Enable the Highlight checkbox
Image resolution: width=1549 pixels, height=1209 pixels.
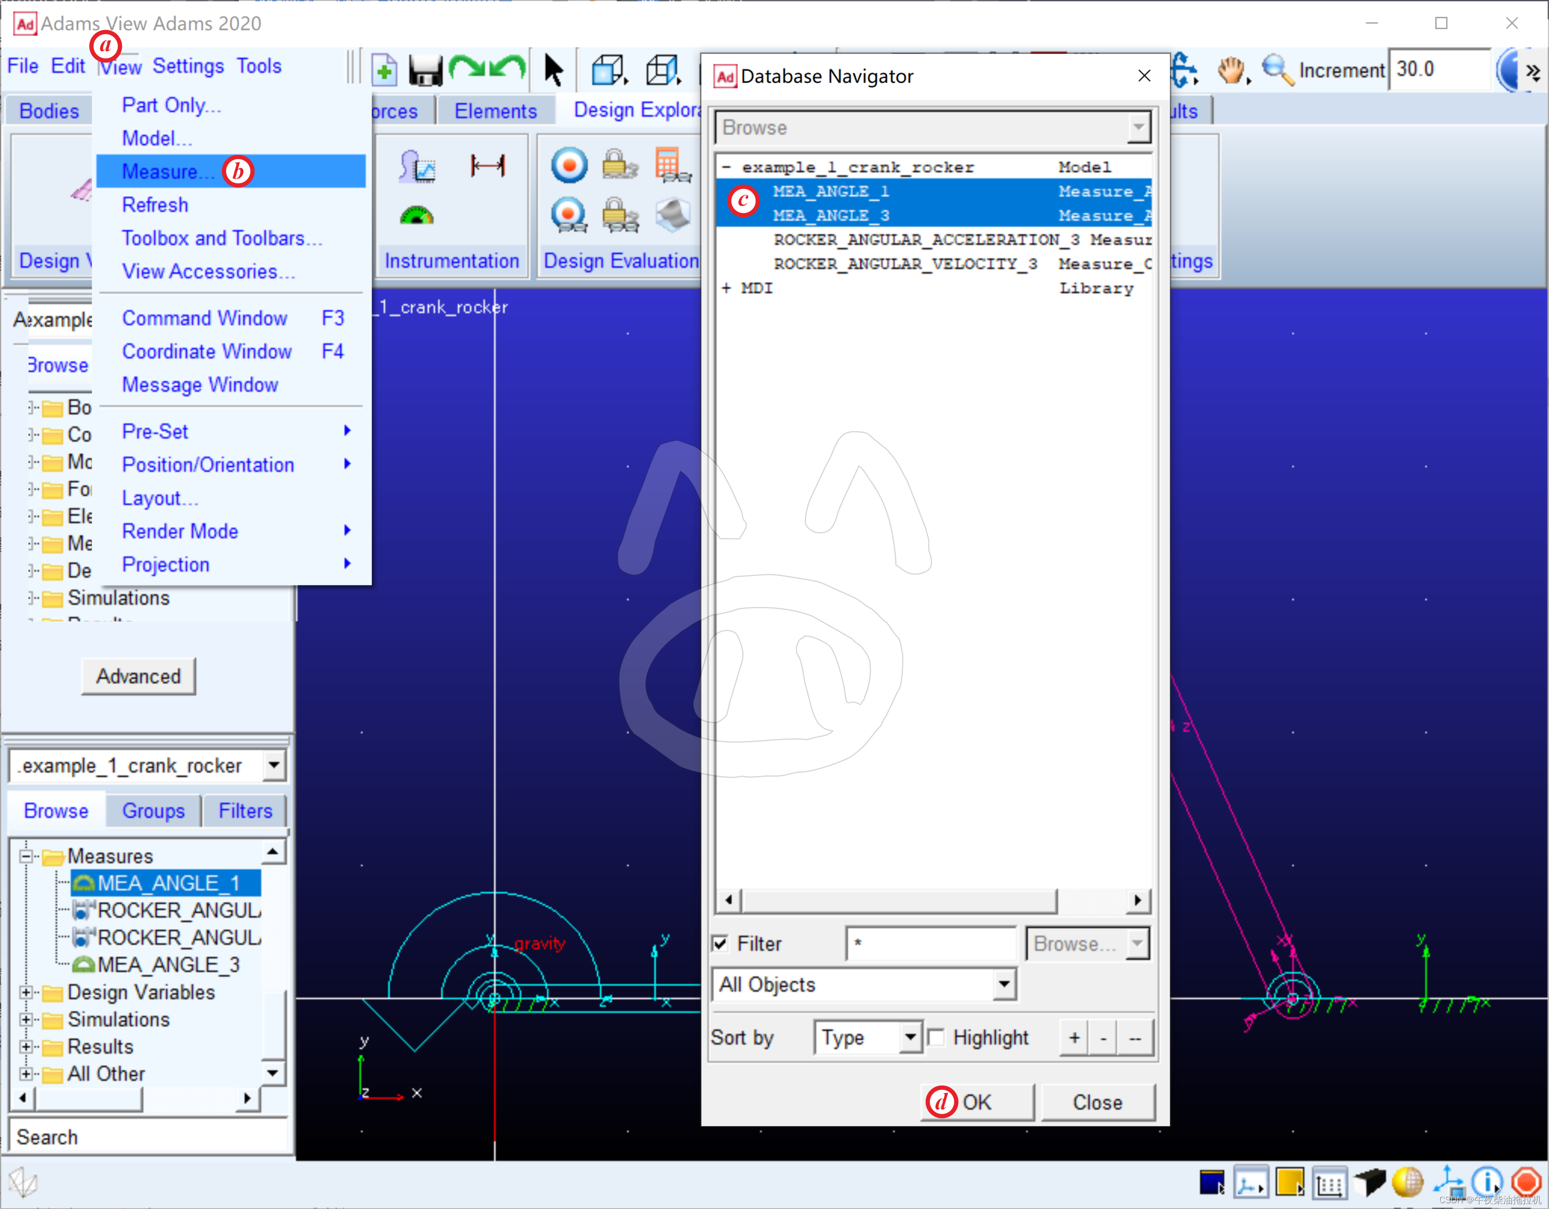(x=936, y=1038)
